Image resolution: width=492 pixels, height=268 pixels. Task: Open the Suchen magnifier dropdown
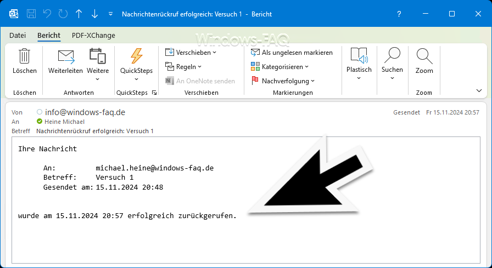[x=392, y=64]
